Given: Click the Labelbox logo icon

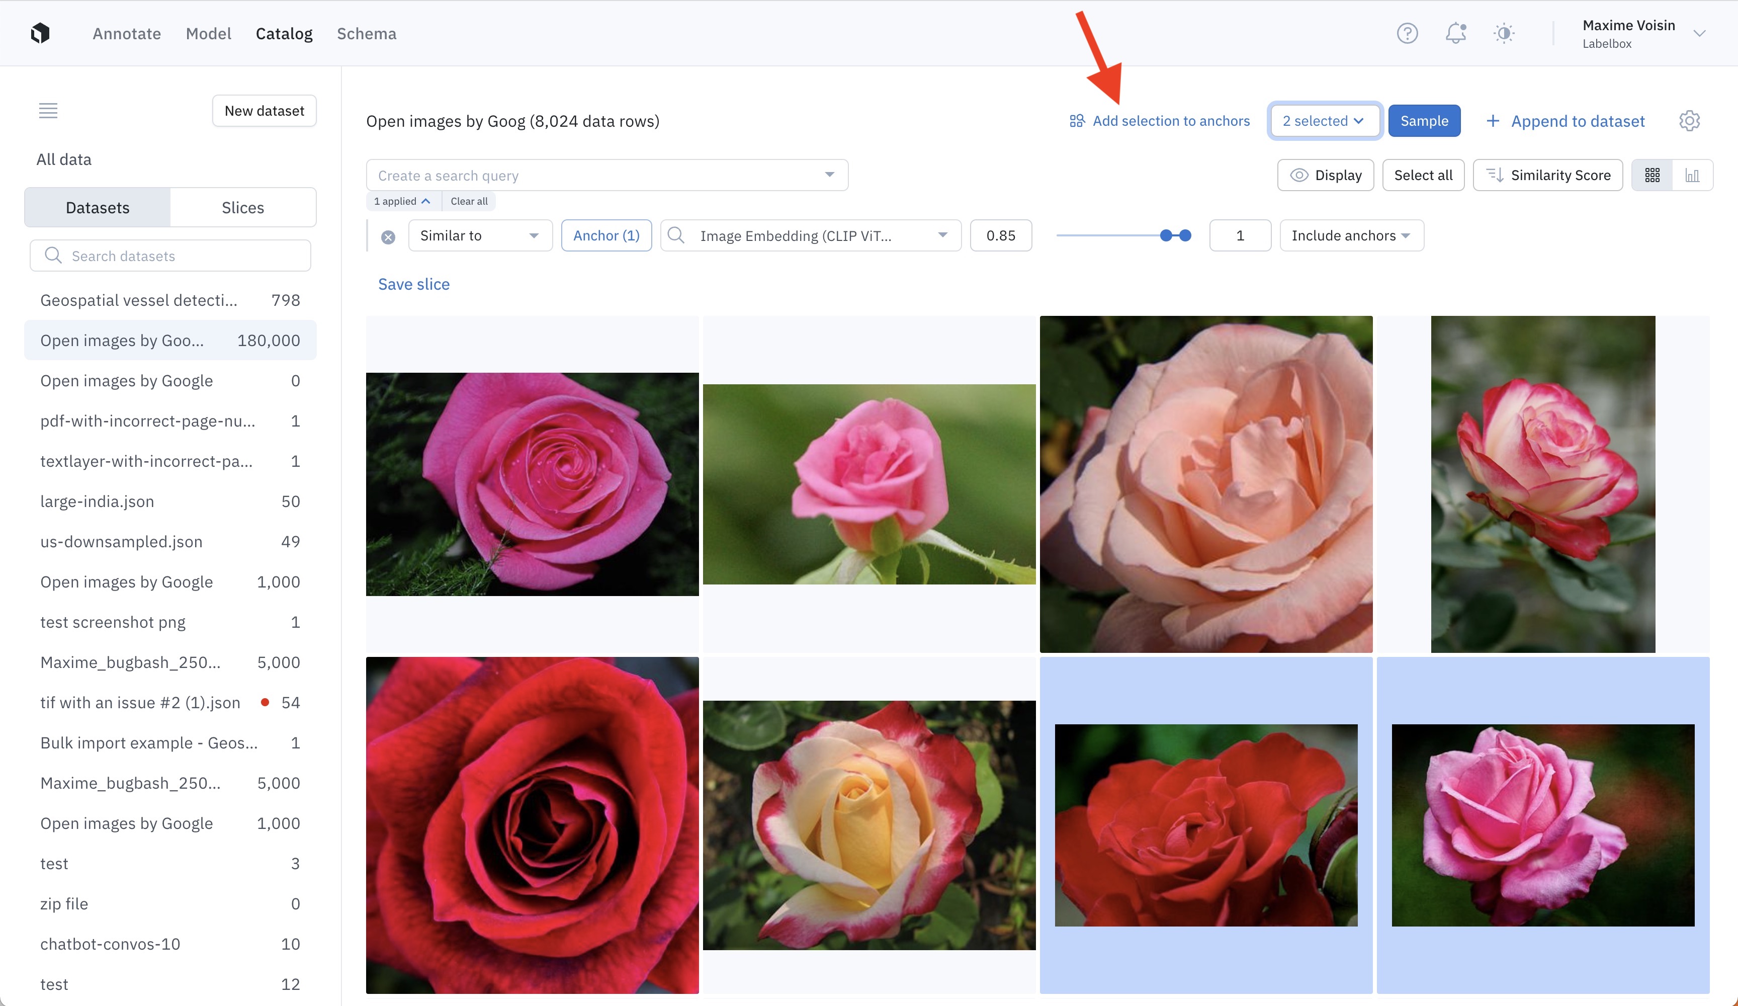Looking at the screenshot, I should pyautogui.click(x=40, y=33).
